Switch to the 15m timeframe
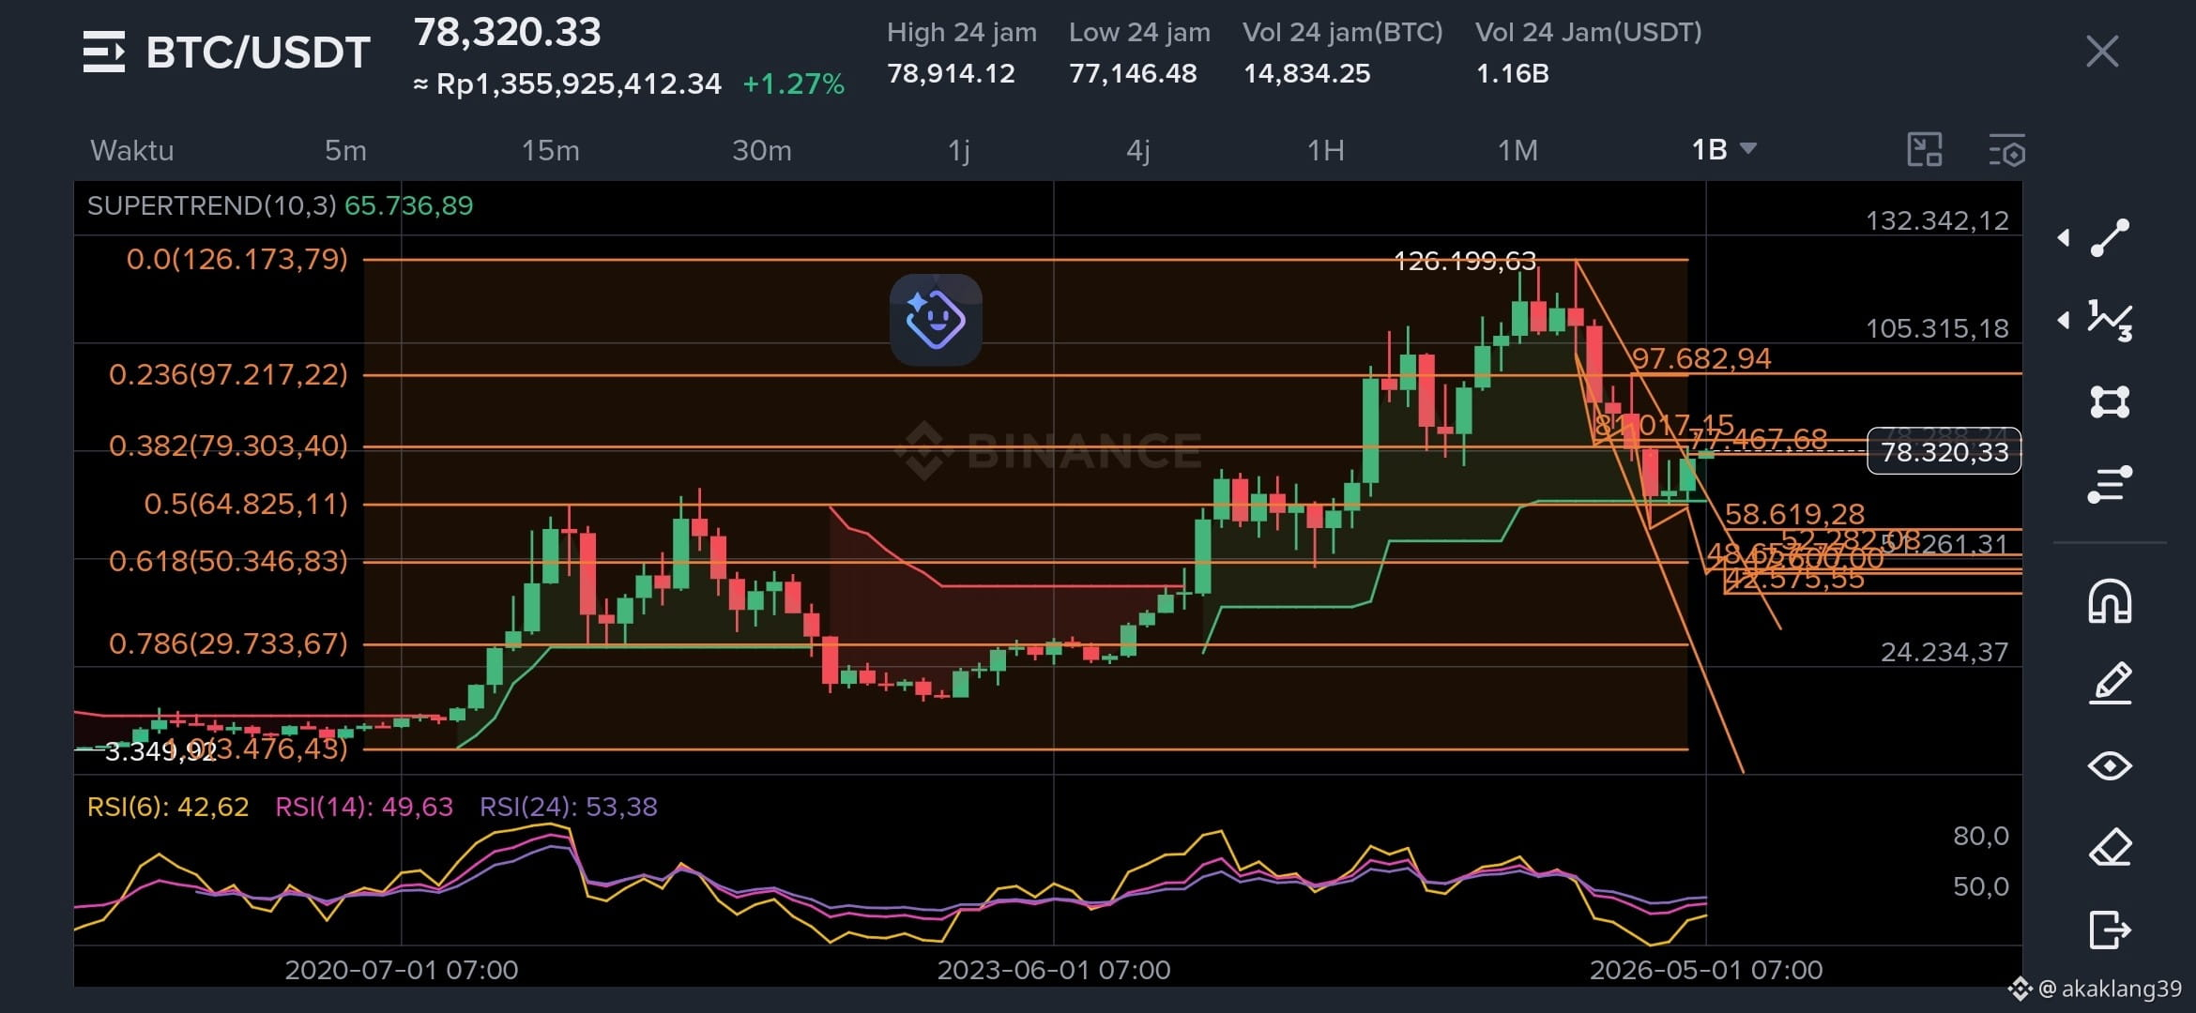 (550, 150)
